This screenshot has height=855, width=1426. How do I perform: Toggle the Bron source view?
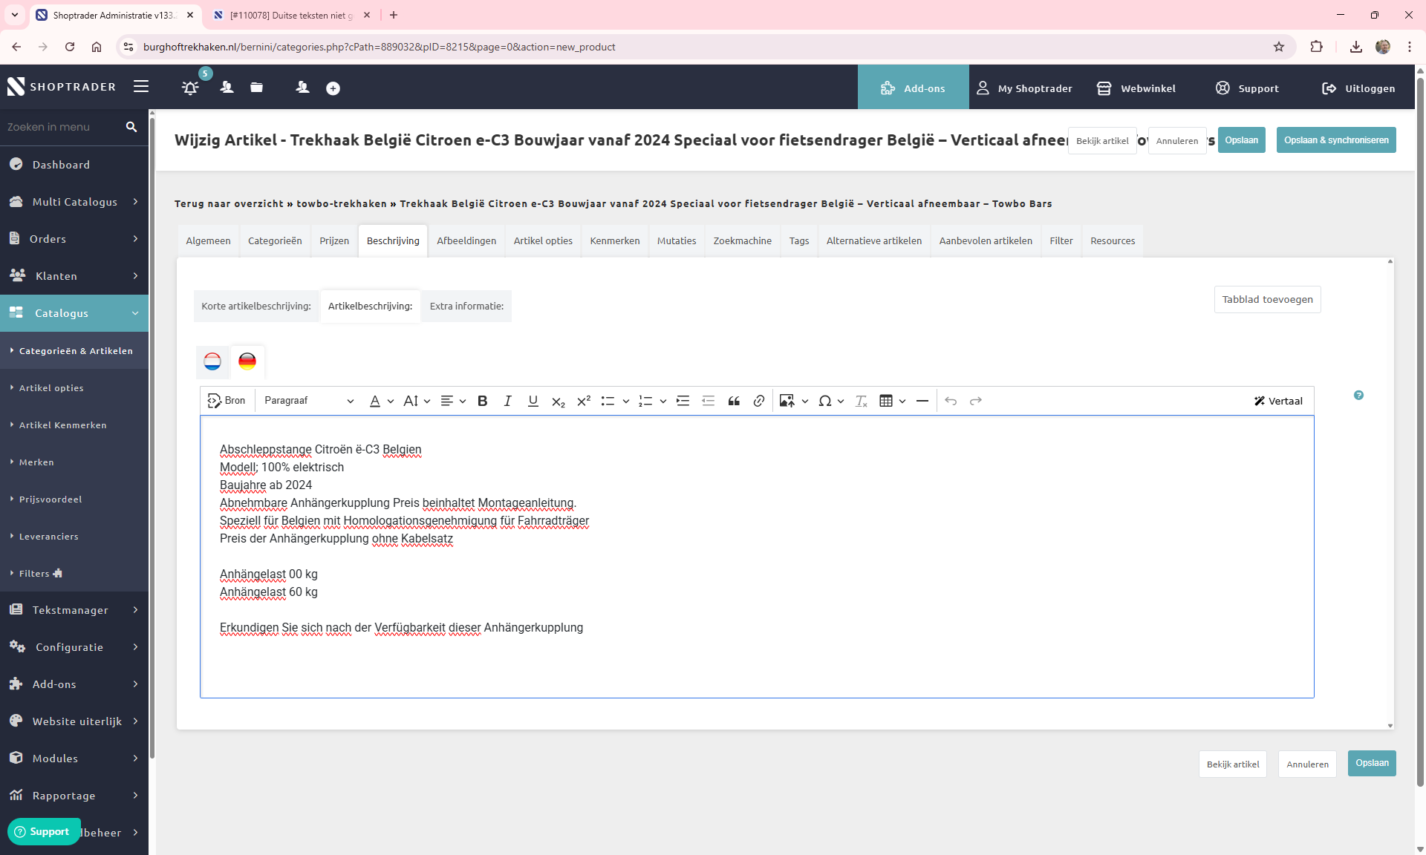coord(227,401)
